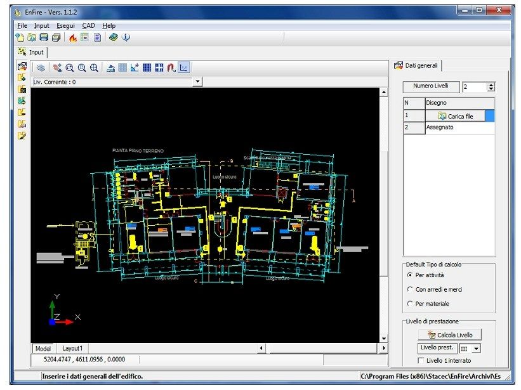Switch to the Layout1 tab
Screen dimensions: 521x390
(72, 349)
